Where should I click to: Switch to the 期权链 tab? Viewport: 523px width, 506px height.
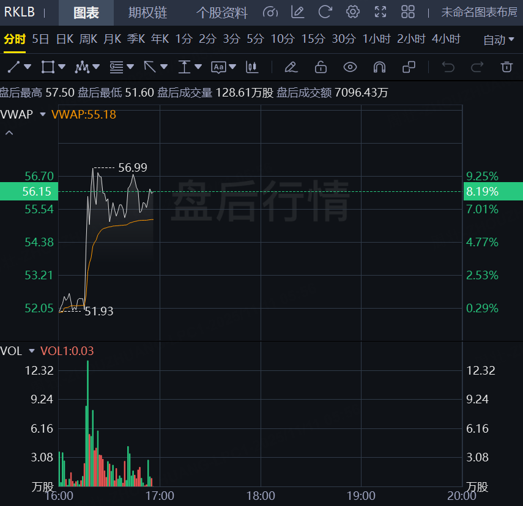[x=147, y=13]
